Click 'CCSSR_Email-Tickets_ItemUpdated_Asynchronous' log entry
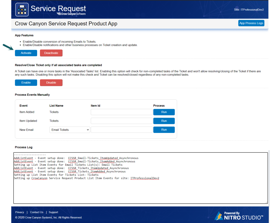This screenshot has width=270, height=223. tap(103, 158)
